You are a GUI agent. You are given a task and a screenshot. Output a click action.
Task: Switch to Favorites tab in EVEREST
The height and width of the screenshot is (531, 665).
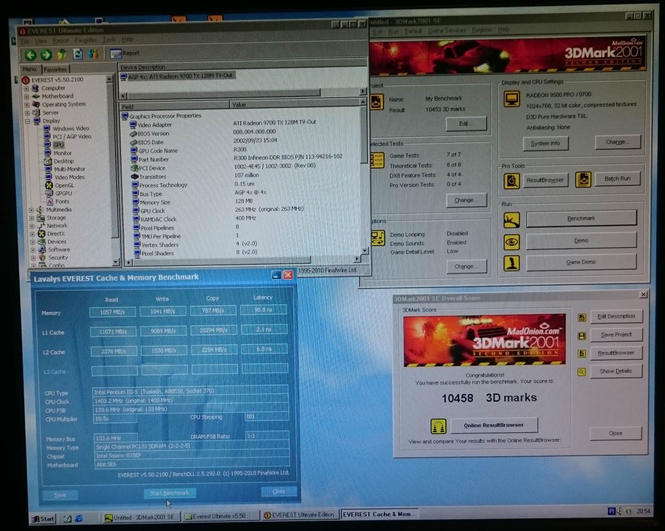(x=55, y=69)
